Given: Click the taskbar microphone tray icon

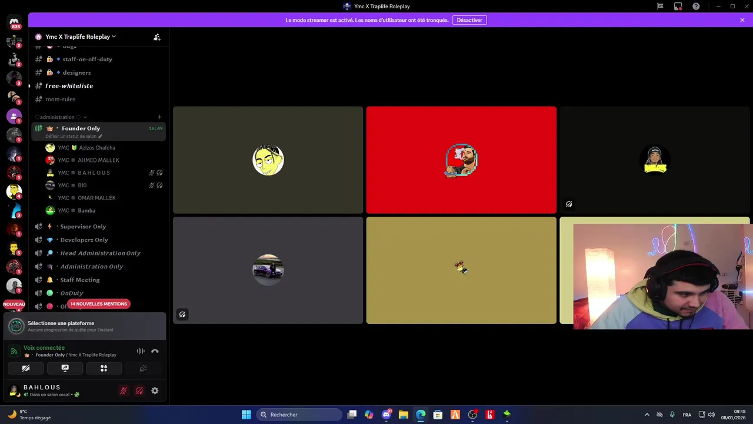Looking at the screenshot, I should click(672, 415).
